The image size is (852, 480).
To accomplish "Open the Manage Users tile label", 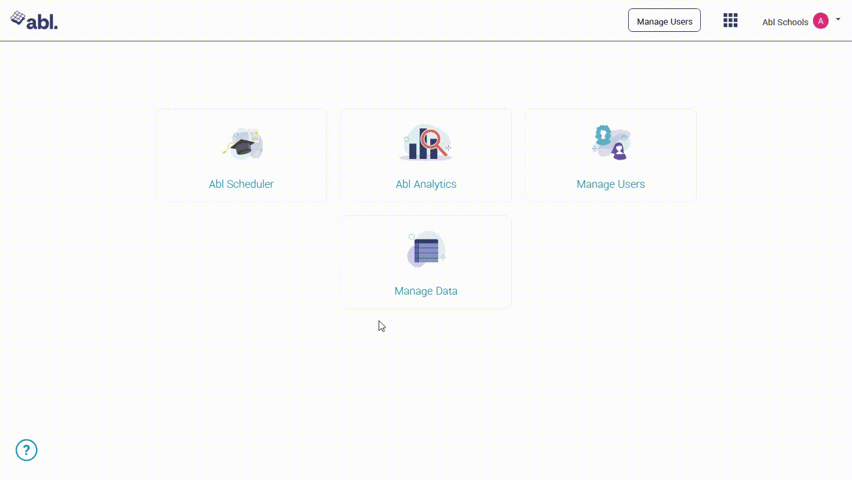I will point(610,184).
